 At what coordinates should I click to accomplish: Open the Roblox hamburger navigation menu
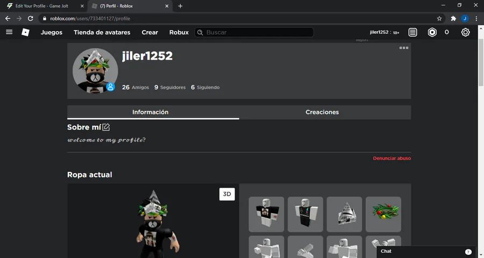pyautogui.click(x=9, y=32)
